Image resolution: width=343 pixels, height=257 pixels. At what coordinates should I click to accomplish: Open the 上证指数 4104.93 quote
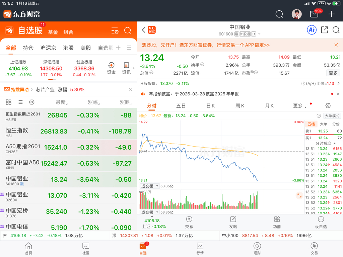tap(18, 68)
